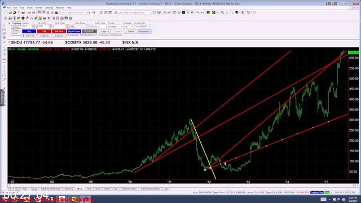Click the Limit Price field
Screen dimensions: 361x203
coord(61,27)
